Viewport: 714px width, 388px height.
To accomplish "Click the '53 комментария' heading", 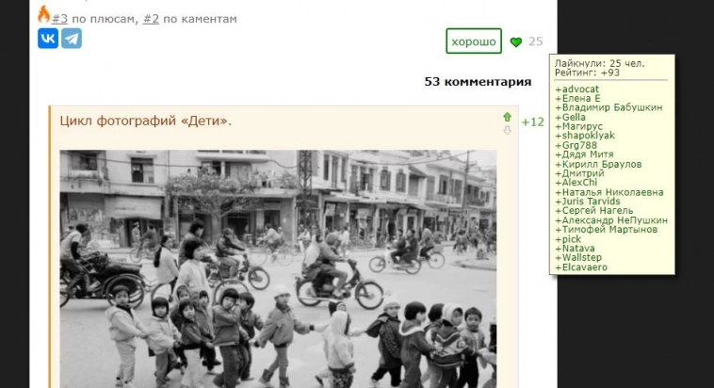I will [x=478, y=82].
